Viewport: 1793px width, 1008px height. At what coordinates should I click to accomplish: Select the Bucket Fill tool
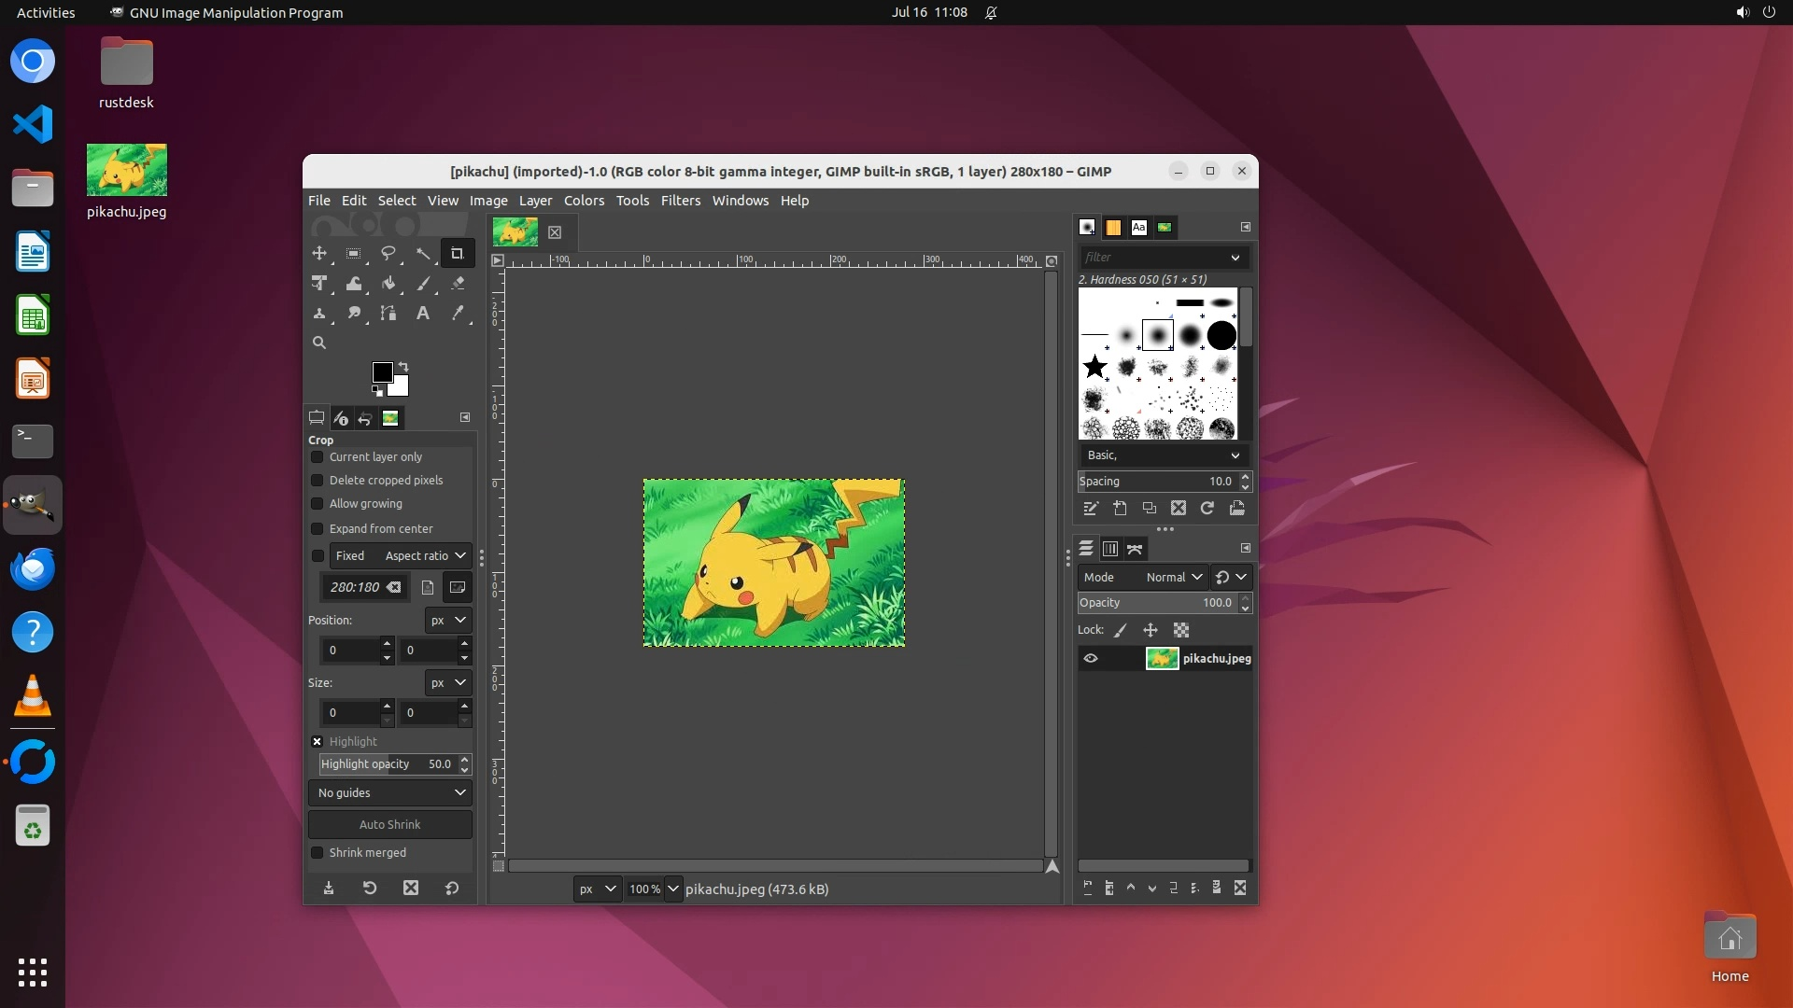[388, 284]
